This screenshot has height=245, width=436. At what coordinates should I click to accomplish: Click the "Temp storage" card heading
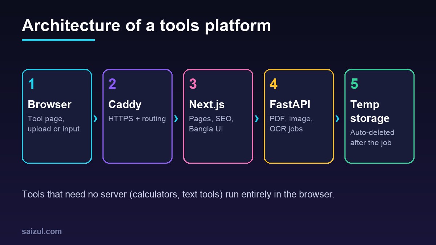click(370, 111)
